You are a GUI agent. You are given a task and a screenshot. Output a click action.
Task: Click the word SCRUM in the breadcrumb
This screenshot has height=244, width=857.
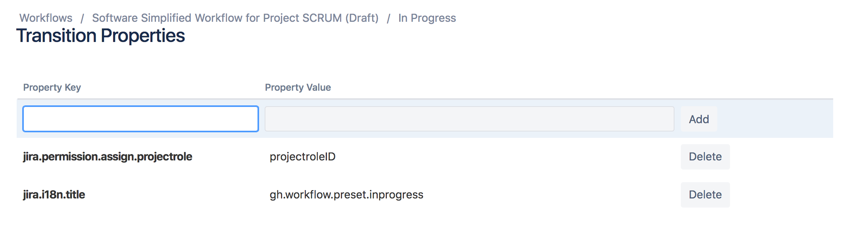[x=322, y=18]
